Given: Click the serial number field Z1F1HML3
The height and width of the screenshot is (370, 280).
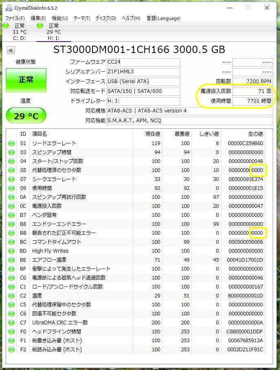Looking at the screenshot, I should [143, 72].
